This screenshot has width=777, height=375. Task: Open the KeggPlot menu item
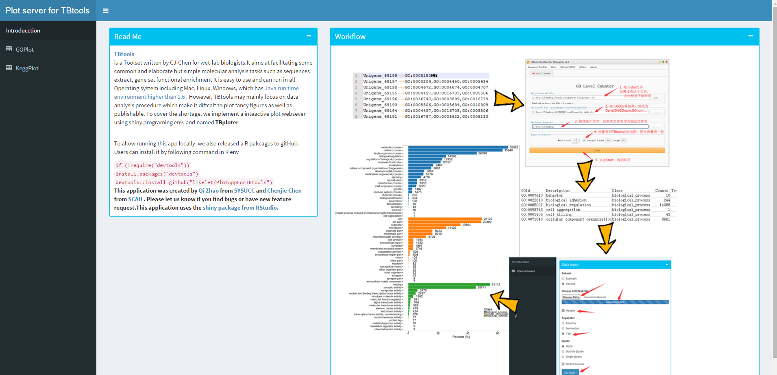point(48,68)
